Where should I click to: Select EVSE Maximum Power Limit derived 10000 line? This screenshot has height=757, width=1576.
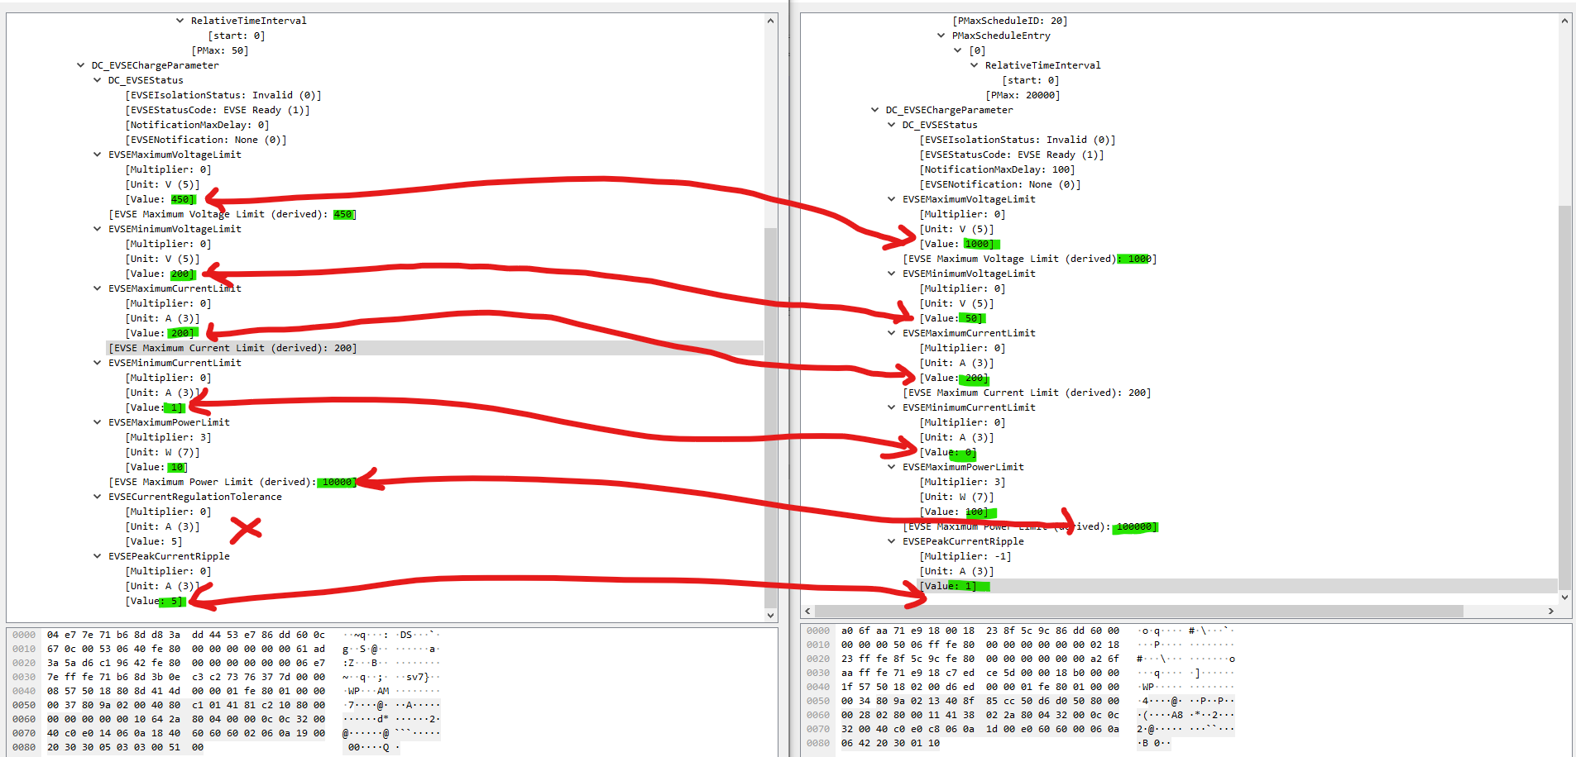(232, 482)
